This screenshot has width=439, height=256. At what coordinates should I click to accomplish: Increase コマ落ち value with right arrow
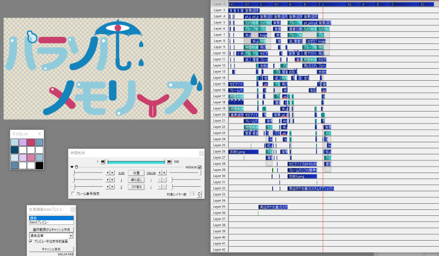pyautogui.click(x=112, y=187)
